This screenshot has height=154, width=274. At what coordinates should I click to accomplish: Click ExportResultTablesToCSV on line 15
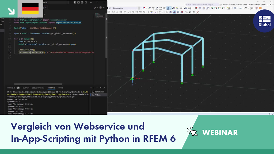pos(31,52)
